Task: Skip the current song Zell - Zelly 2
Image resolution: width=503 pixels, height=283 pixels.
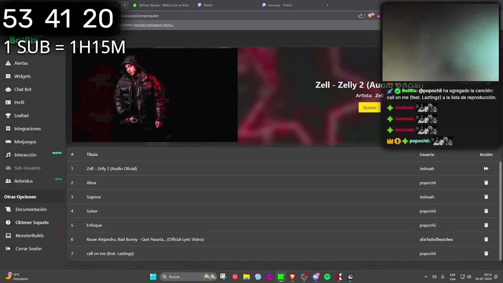Action: click(x=486, y=169)
